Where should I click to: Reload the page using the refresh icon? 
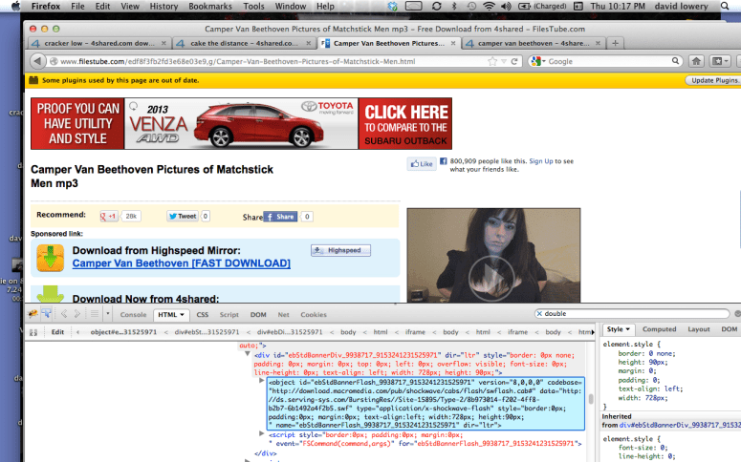coord(514,61)
